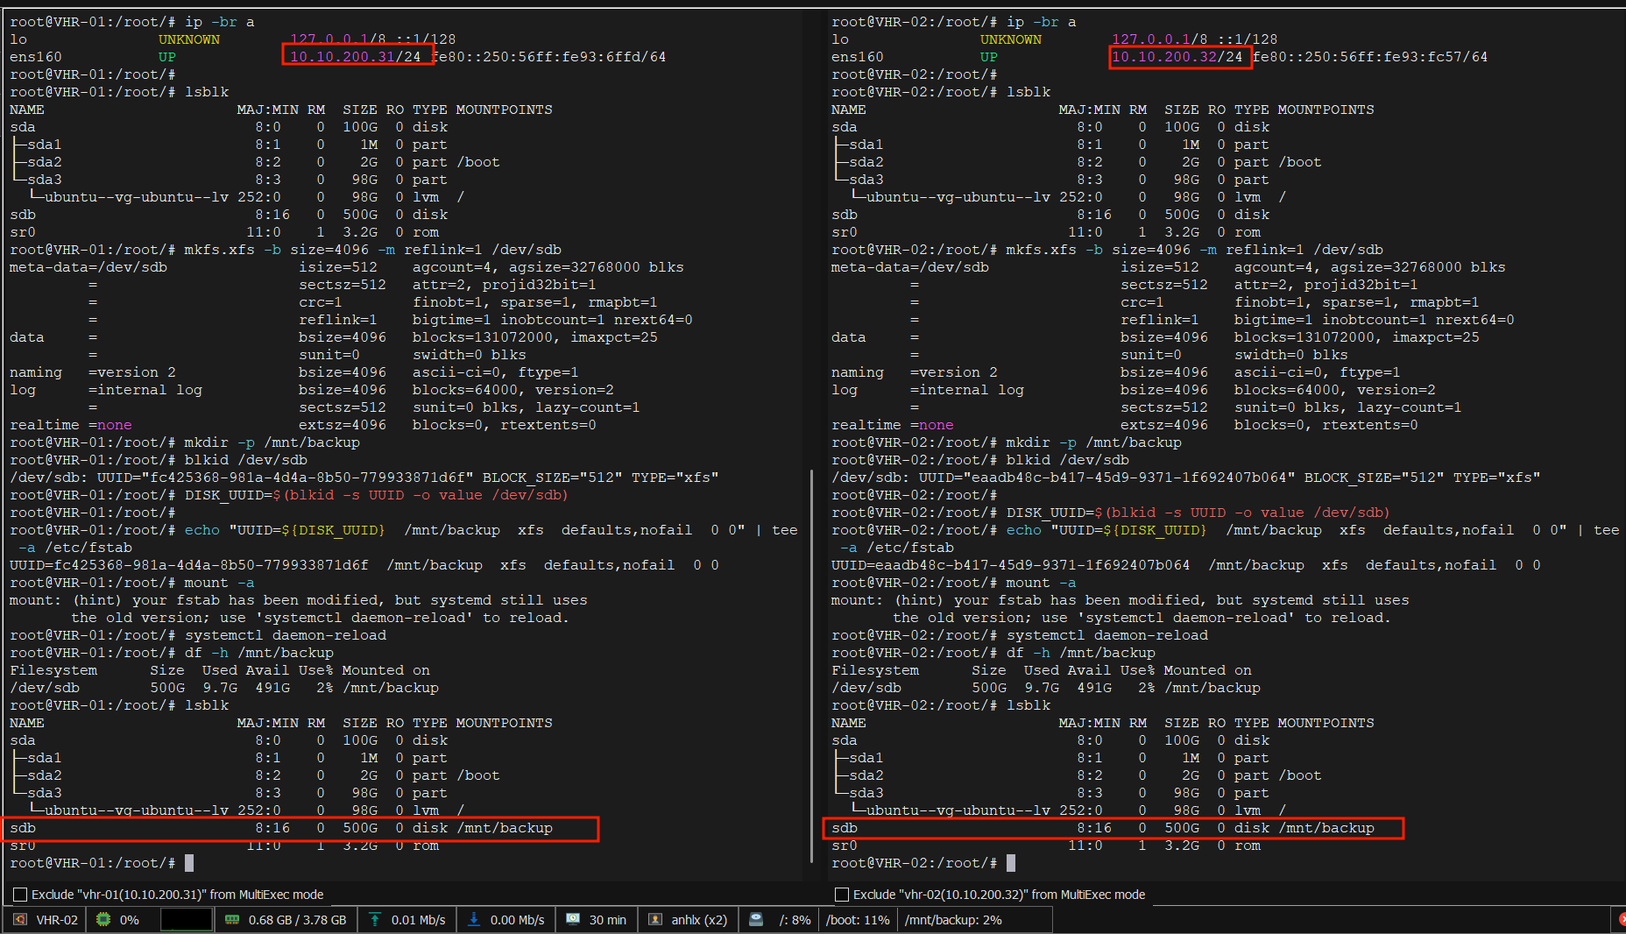Viewport: 1626px width, 934px height.
Task: Click the upload arrow icon at 0.01 Mb/s
Action: click(x=375, y=920)
